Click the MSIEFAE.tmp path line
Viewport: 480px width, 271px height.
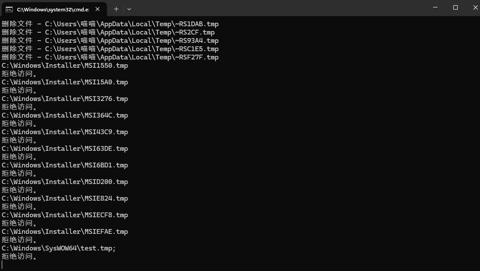65,232
